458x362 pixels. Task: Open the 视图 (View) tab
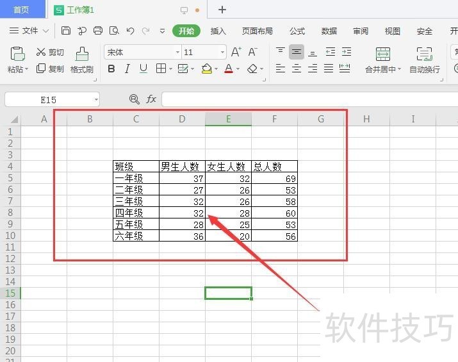point(392,31)
